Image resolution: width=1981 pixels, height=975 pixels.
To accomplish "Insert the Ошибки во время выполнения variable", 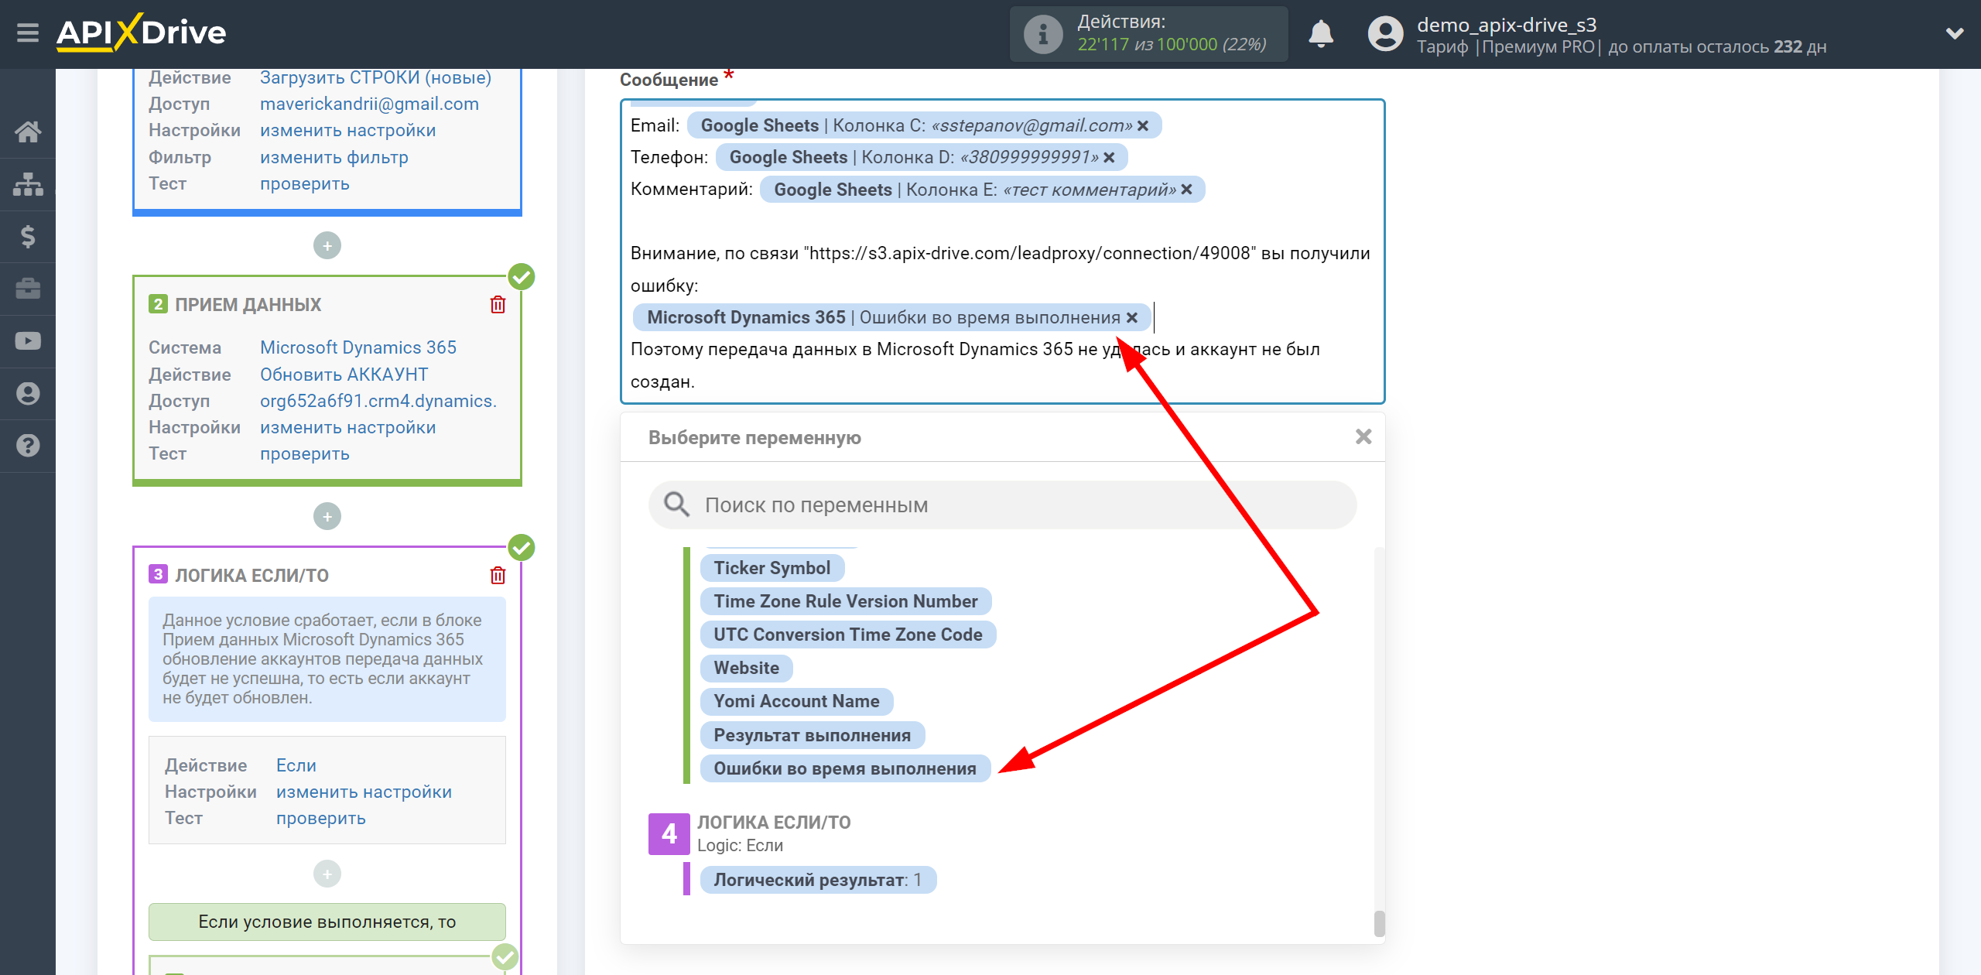I will tap(844, 769).
